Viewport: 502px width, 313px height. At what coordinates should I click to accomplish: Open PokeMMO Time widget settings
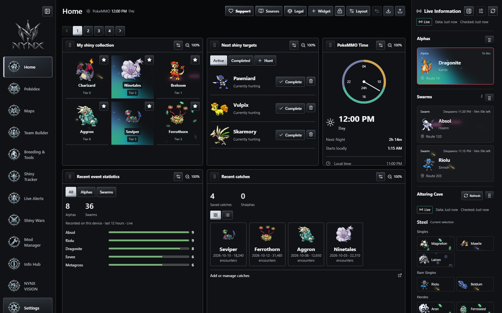[x=381, y=45]
